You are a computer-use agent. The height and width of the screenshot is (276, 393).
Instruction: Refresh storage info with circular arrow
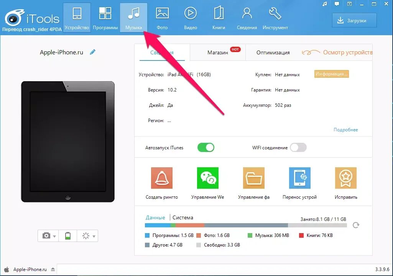(356, 225)
